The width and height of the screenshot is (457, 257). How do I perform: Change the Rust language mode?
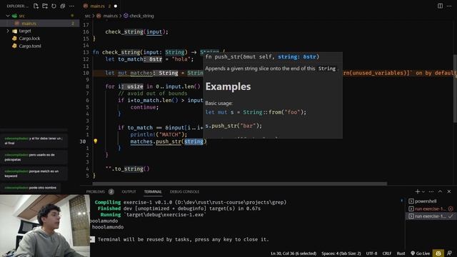[401, 253]
